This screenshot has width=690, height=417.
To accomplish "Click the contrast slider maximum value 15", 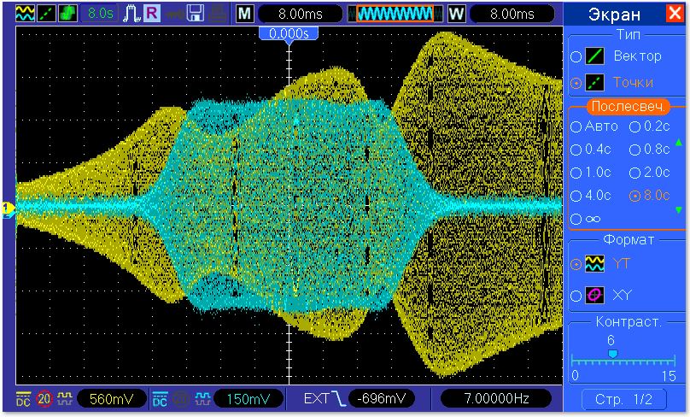I will click(669, 376).
